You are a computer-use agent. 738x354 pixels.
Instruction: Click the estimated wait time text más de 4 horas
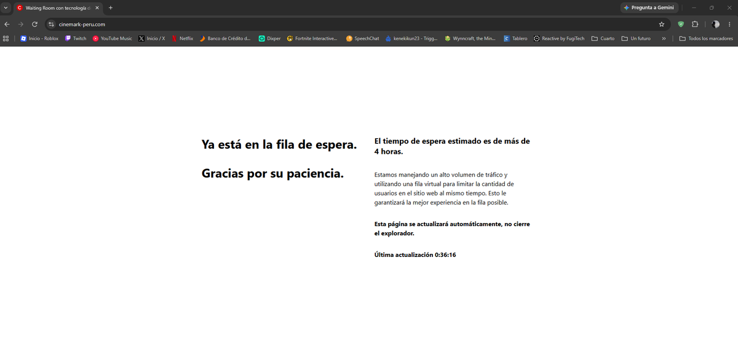[x=452, y=146]
